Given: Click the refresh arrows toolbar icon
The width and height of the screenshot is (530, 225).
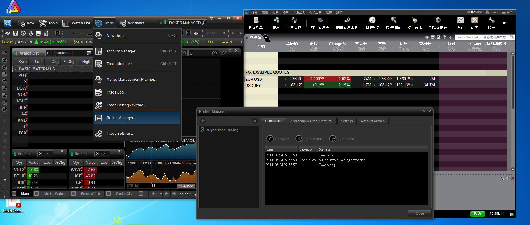Looking at the screenshot, I should click(196, 33).
